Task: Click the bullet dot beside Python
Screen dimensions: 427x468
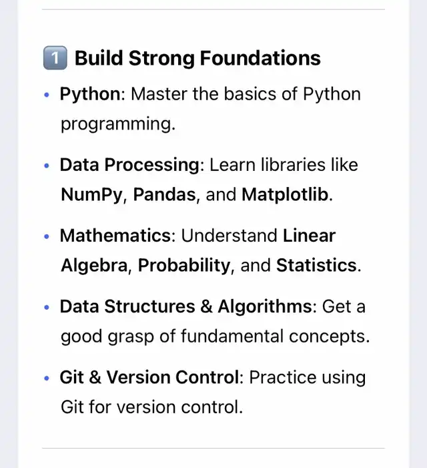Action: click(x=47, y=95)
